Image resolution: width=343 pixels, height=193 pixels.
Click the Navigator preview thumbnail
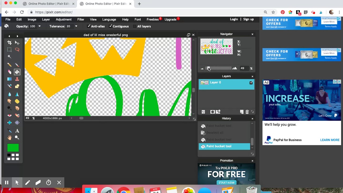[217, 46]
